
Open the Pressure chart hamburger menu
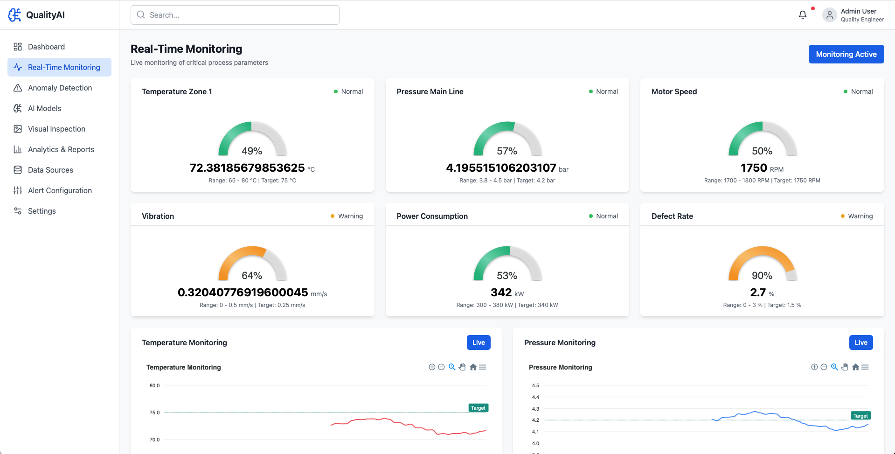(865, 367)
